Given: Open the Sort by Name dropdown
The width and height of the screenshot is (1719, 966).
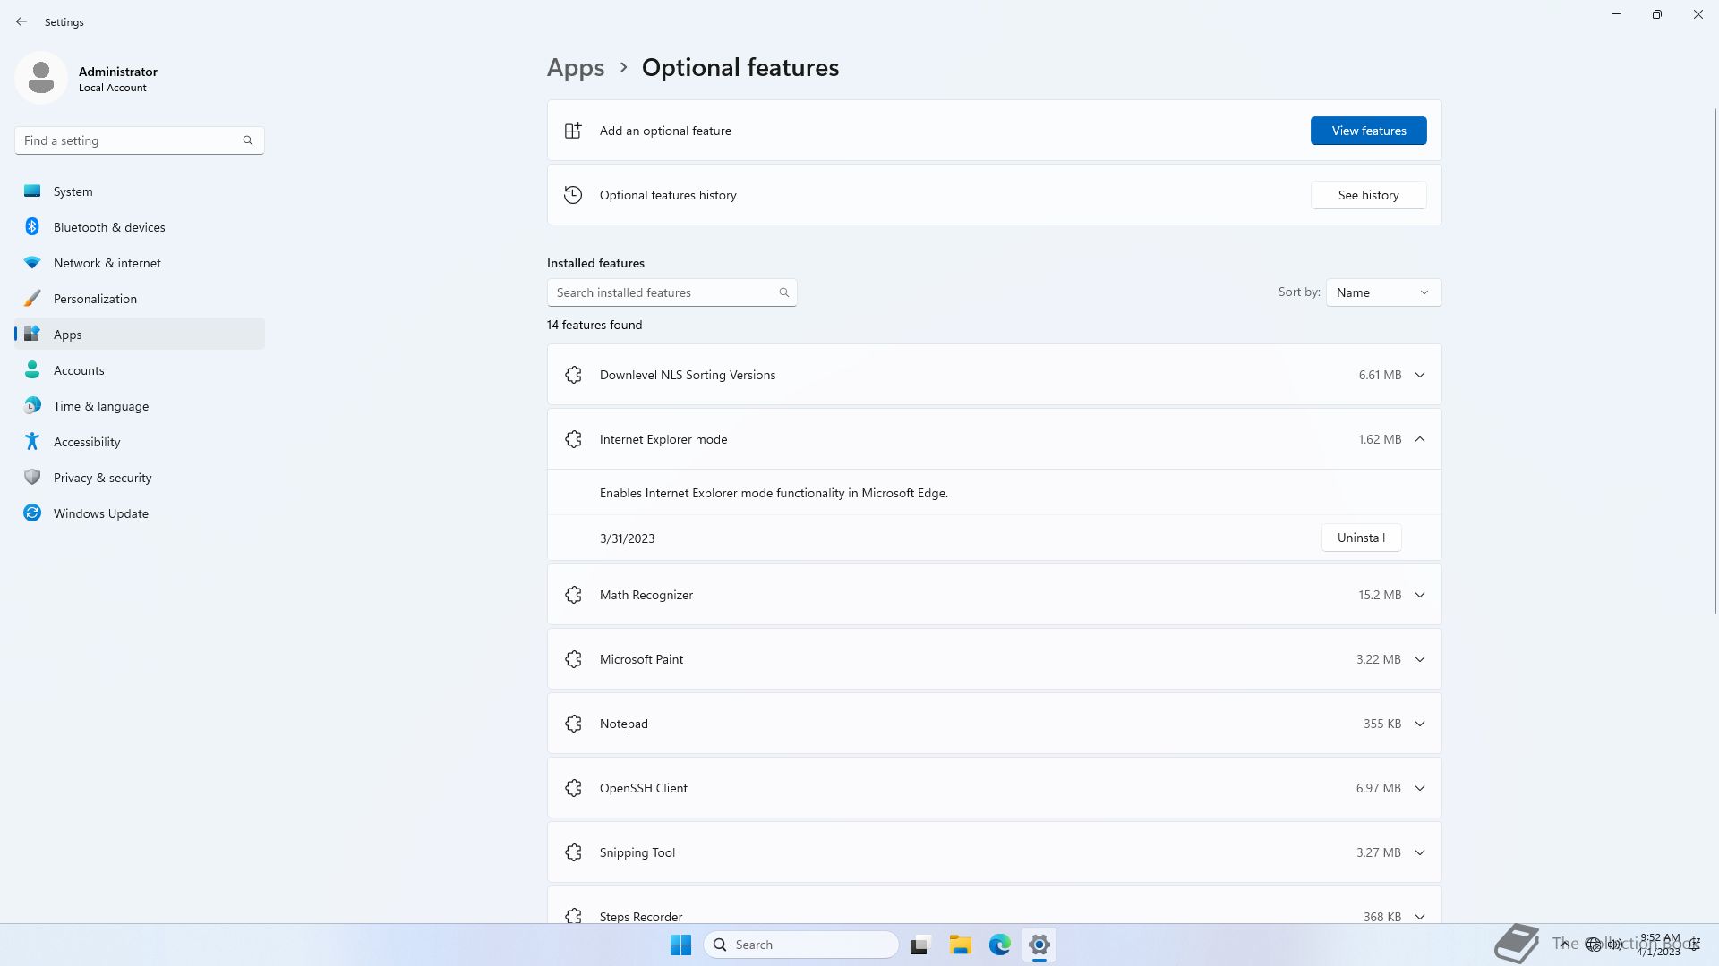Looking at the screenshot, I should (1382, 292).
